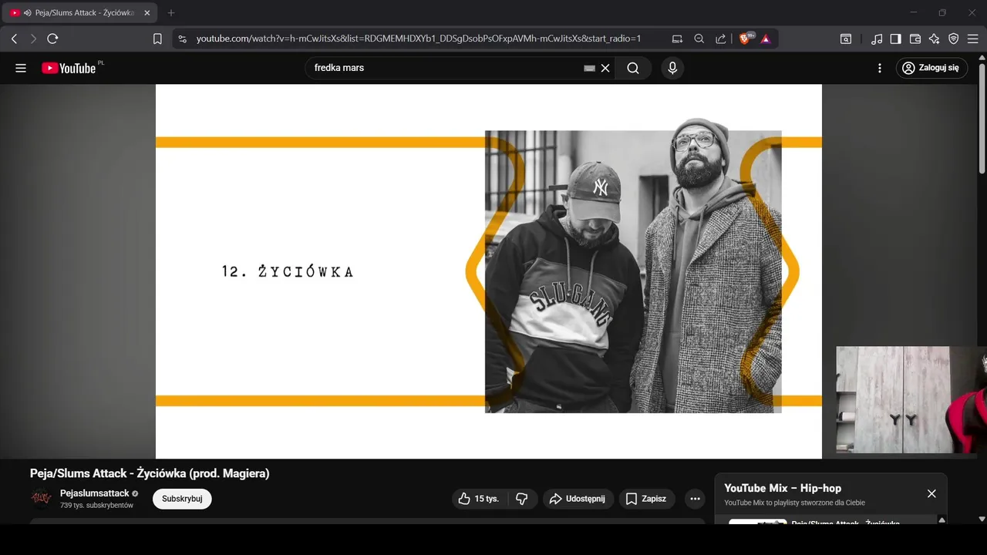Screen dimensions: 987x555
Task: Start voice search with microphone
Action: (672, 68)
